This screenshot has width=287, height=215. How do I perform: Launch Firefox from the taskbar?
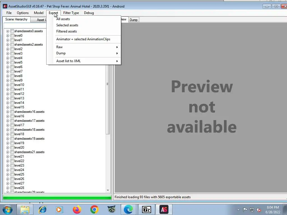(77, 209)
